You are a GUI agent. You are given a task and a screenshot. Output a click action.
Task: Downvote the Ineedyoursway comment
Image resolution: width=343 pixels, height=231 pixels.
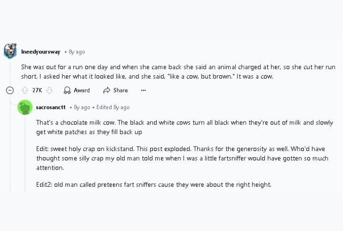(50, 90)
